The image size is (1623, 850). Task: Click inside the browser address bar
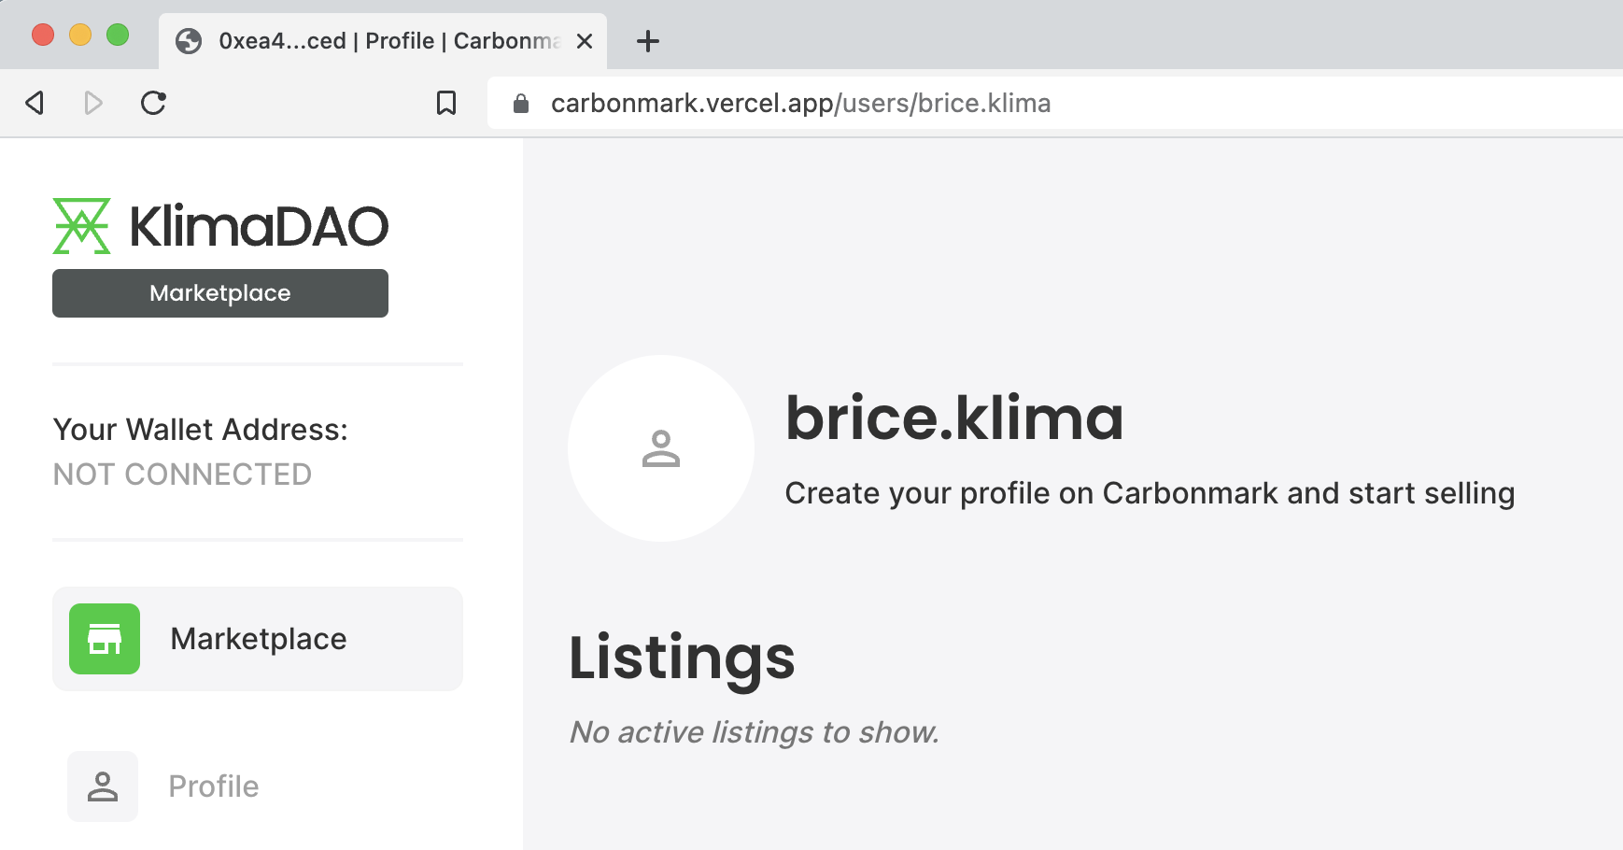pyautogui.click(x=840, y=103)
